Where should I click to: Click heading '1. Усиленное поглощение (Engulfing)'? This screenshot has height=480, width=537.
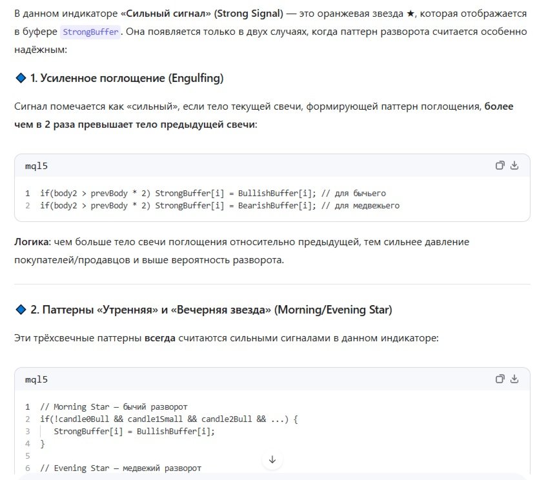point(127,78)
